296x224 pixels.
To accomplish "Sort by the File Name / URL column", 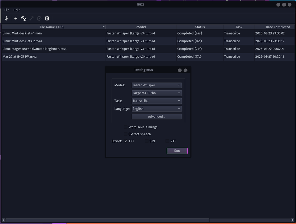I will pyautogui.click(x=54, y=27).
